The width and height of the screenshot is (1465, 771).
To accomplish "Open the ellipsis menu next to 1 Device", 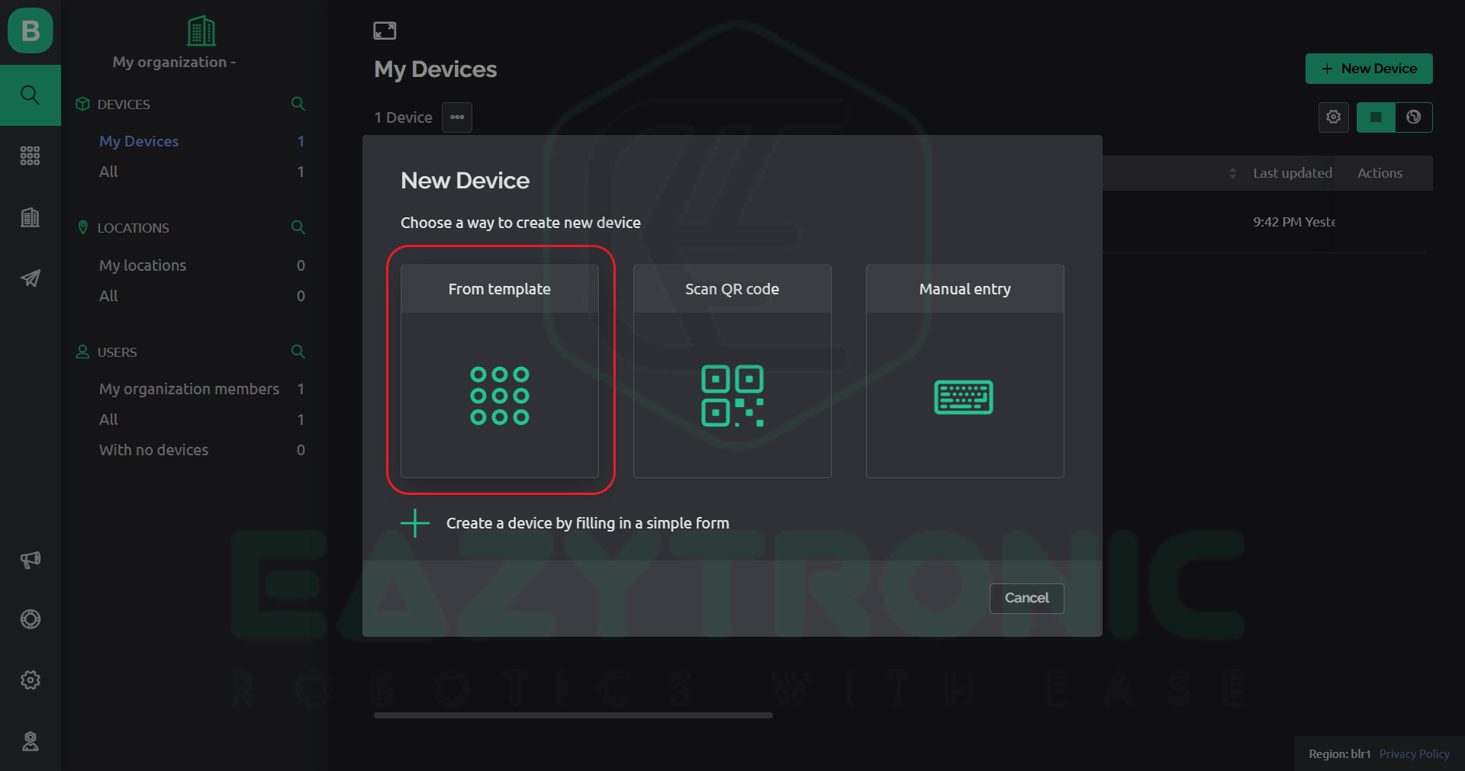I will point(456,117).
